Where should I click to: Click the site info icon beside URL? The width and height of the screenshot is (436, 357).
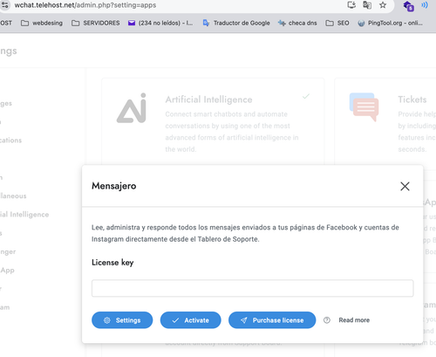(x=4, y=5)
